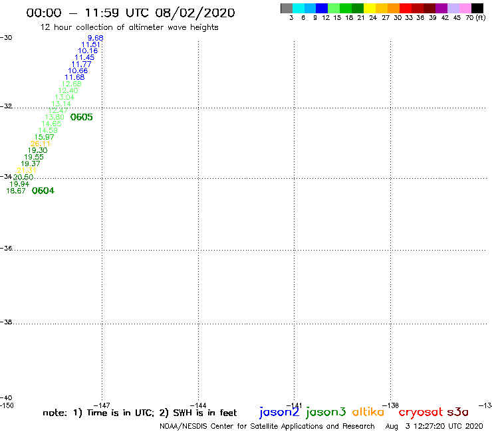Click the value 12.47 near latitude -32
492x432 pixels.
point(58,110)
